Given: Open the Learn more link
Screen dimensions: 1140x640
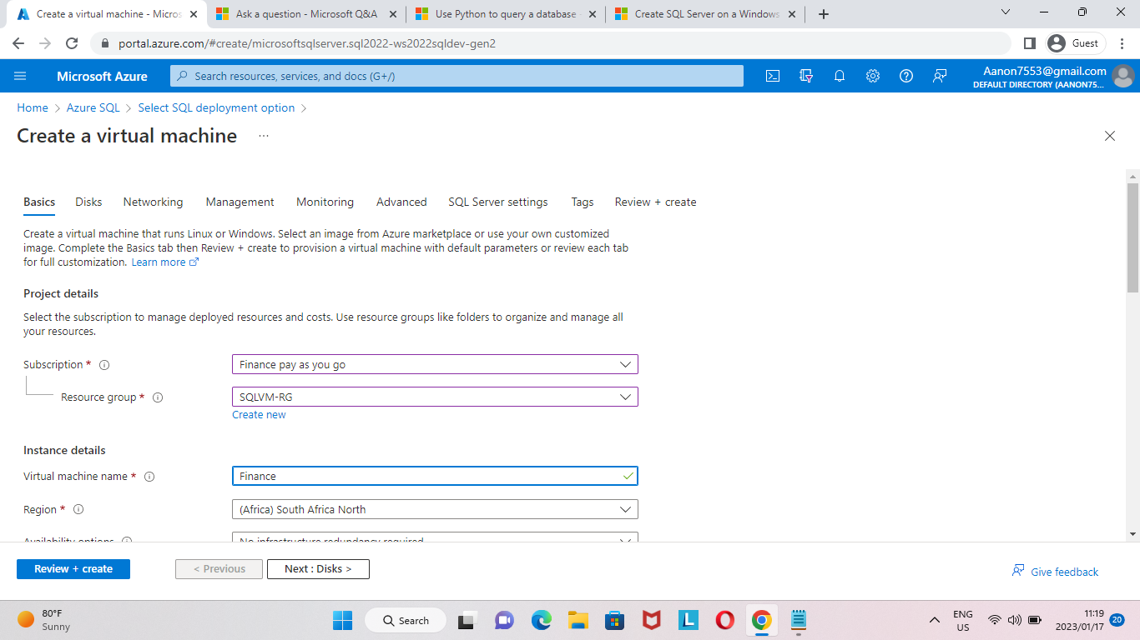Looking at the screenshot, I should tap(164, 262).
